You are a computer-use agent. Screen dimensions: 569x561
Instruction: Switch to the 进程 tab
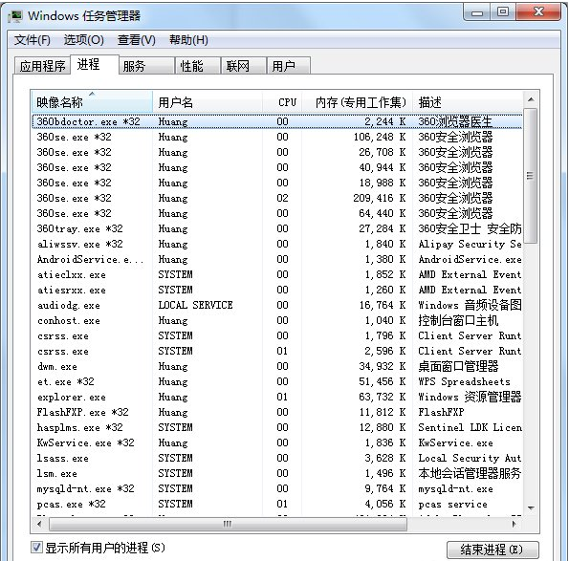click(x=95, y=65)
